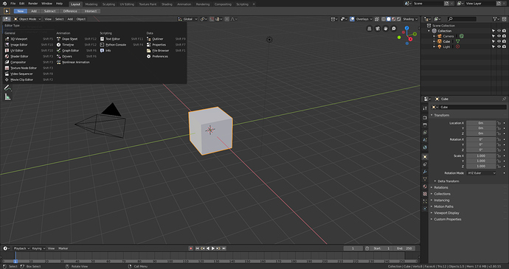Click toggle camera view viewport button
509x269 pixels.
378,29
